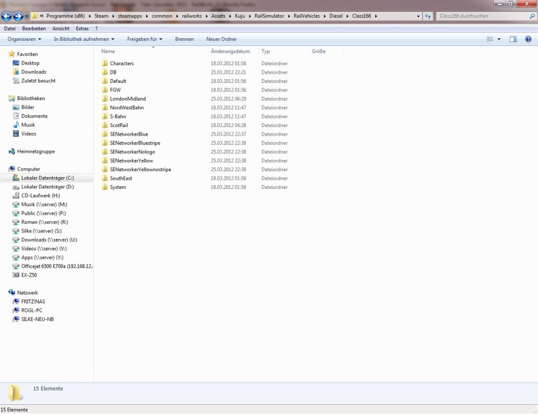Select the NordWestBahn folder
This screenshot has width=538, height=414.
click(x=126, y=108)
